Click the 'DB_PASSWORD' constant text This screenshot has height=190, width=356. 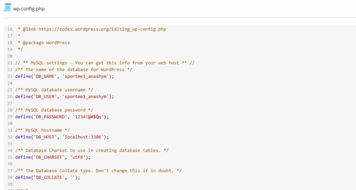pos(50,117)
